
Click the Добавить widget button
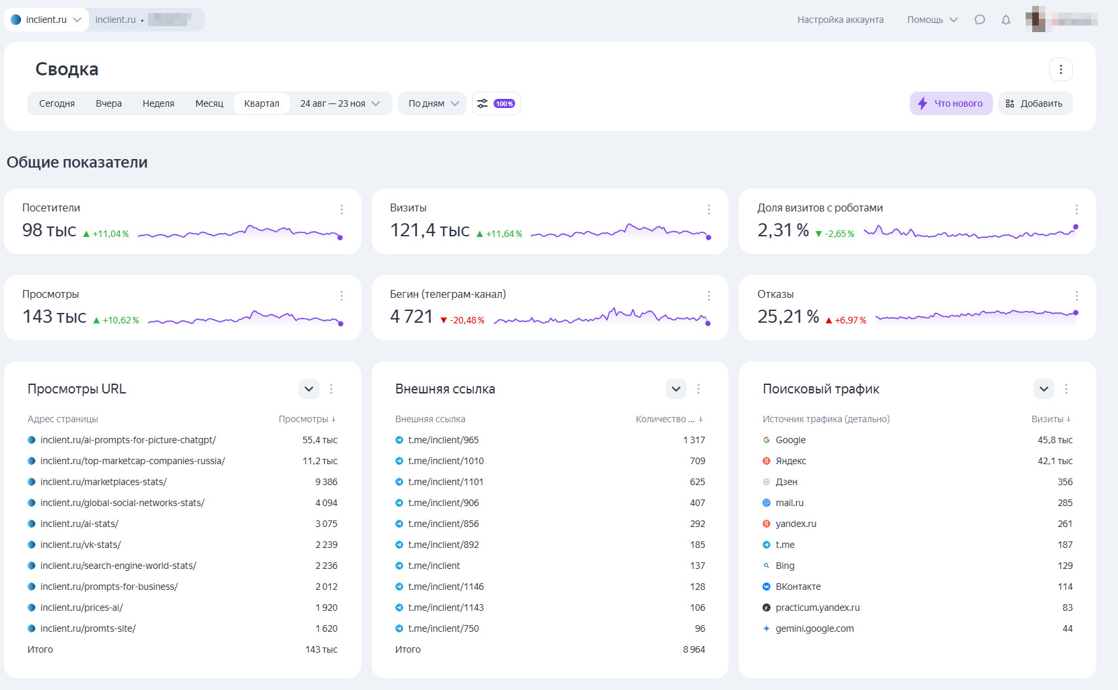click(x=1034, y=103)
